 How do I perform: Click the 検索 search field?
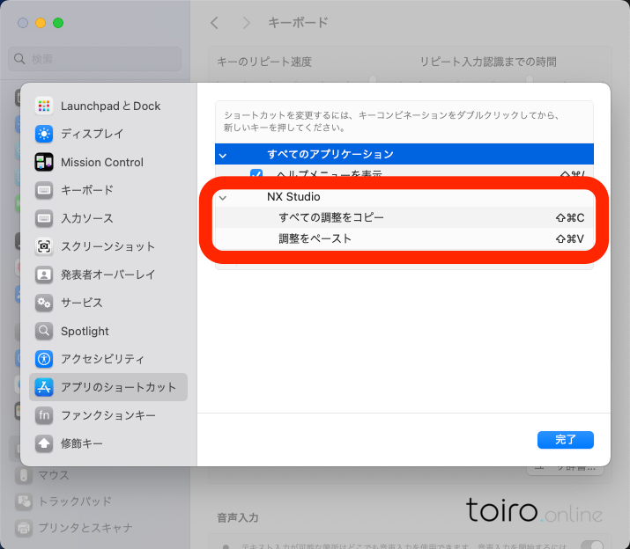(95, 59)
